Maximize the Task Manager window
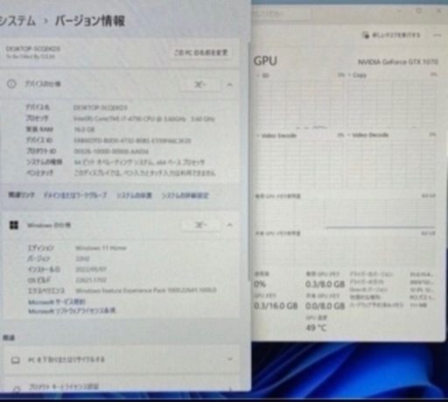 click(419, 11)
